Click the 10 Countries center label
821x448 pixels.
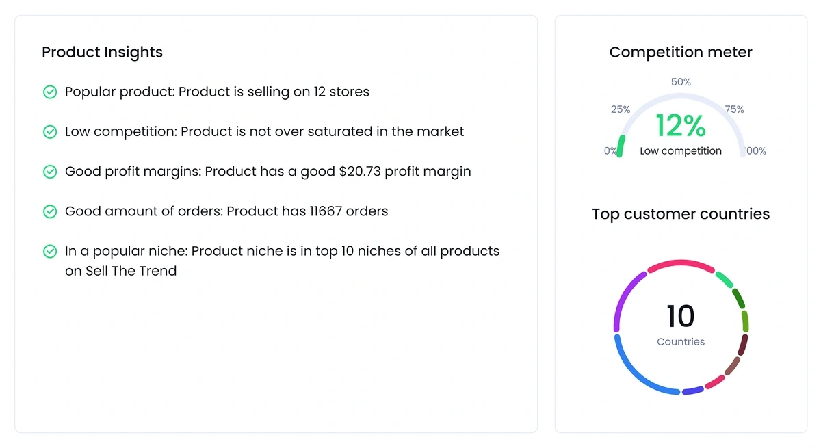pos(681,325)
